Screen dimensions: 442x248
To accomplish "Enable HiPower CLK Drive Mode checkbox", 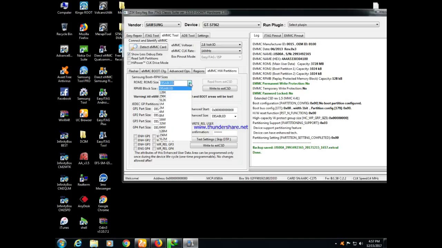I will tap(129, 63).
